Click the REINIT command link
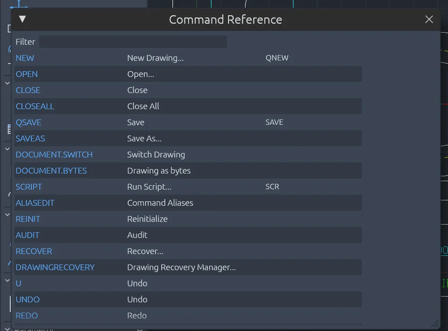This screenshot has width=448, height=331. (28, 219)
